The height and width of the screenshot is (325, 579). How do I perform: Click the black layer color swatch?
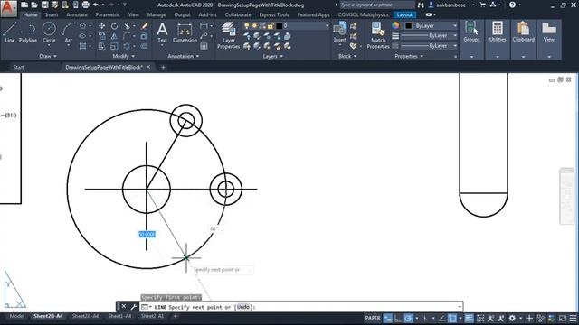280,26
